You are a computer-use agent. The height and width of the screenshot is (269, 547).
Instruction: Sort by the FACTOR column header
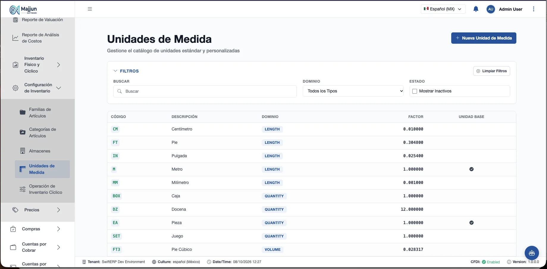click(x=416, y=117)
